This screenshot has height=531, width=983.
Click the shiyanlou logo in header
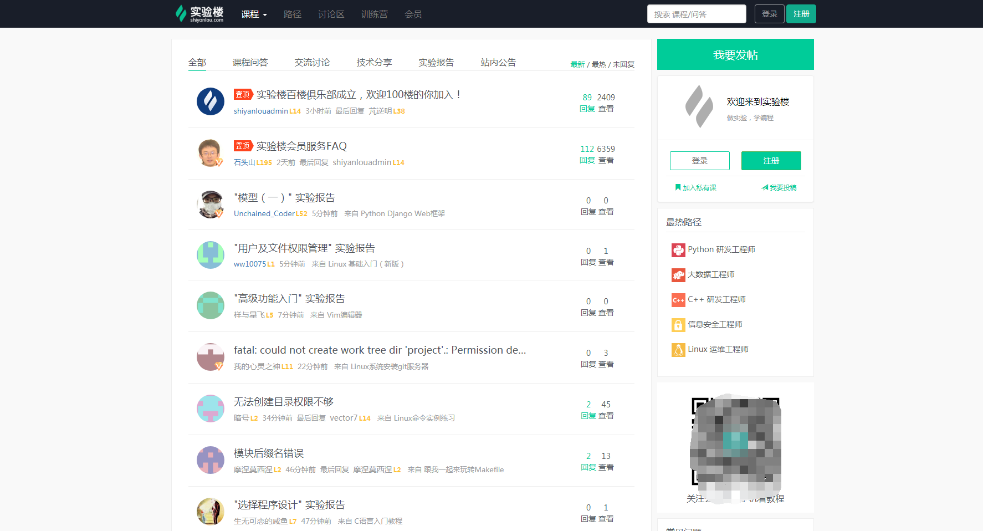199,14
